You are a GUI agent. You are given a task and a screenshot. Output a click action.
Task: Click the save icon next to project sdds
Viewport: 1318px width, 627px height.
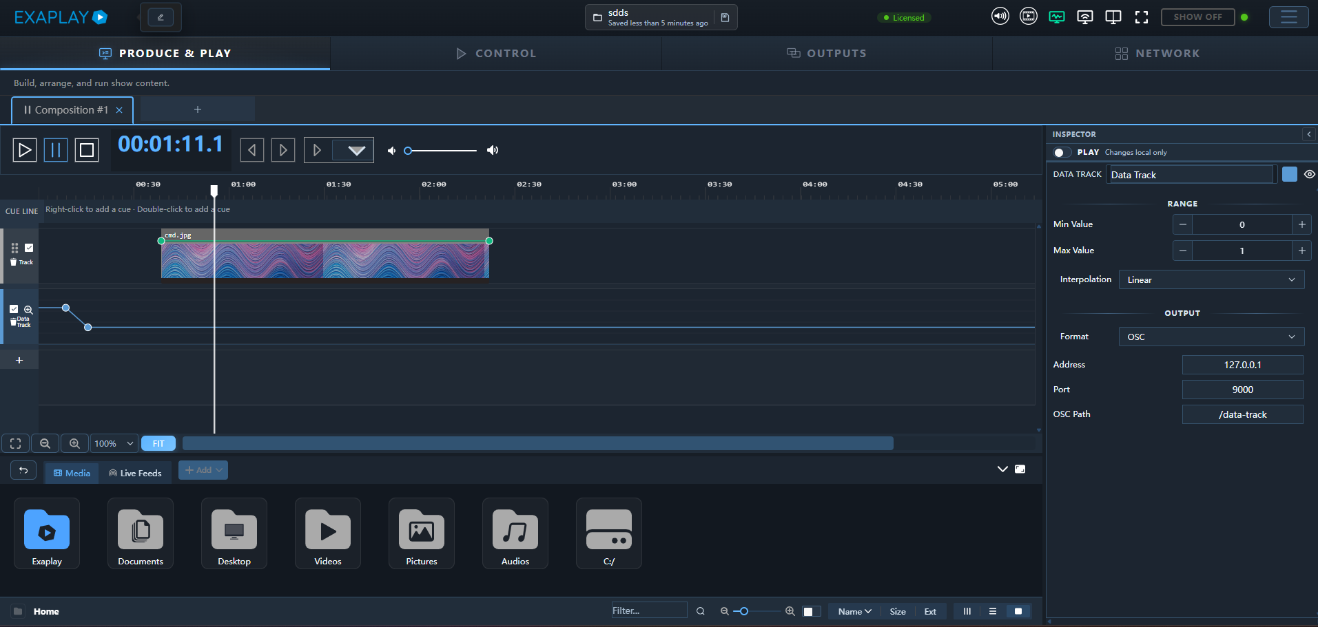click(725, 17)
